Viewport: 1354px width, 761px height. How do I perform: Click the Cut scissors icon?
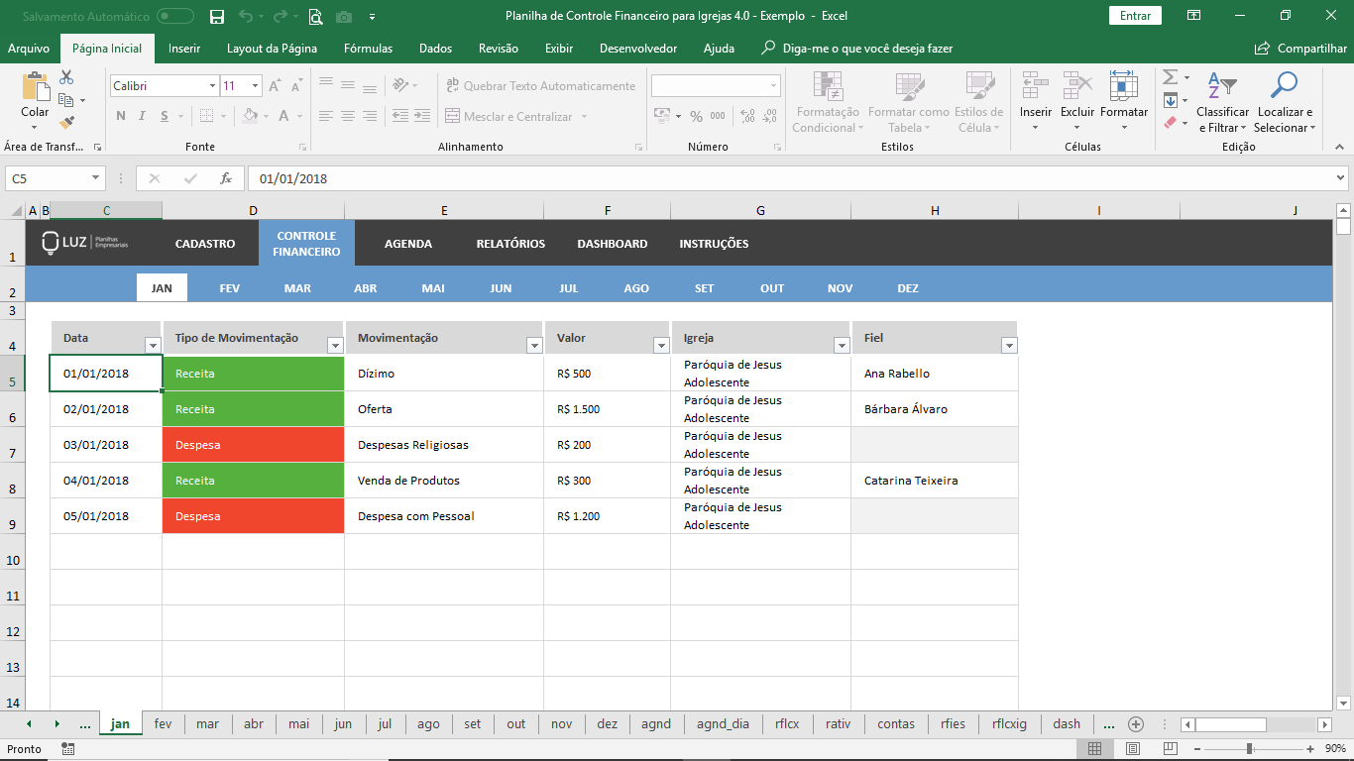point(66,77)
